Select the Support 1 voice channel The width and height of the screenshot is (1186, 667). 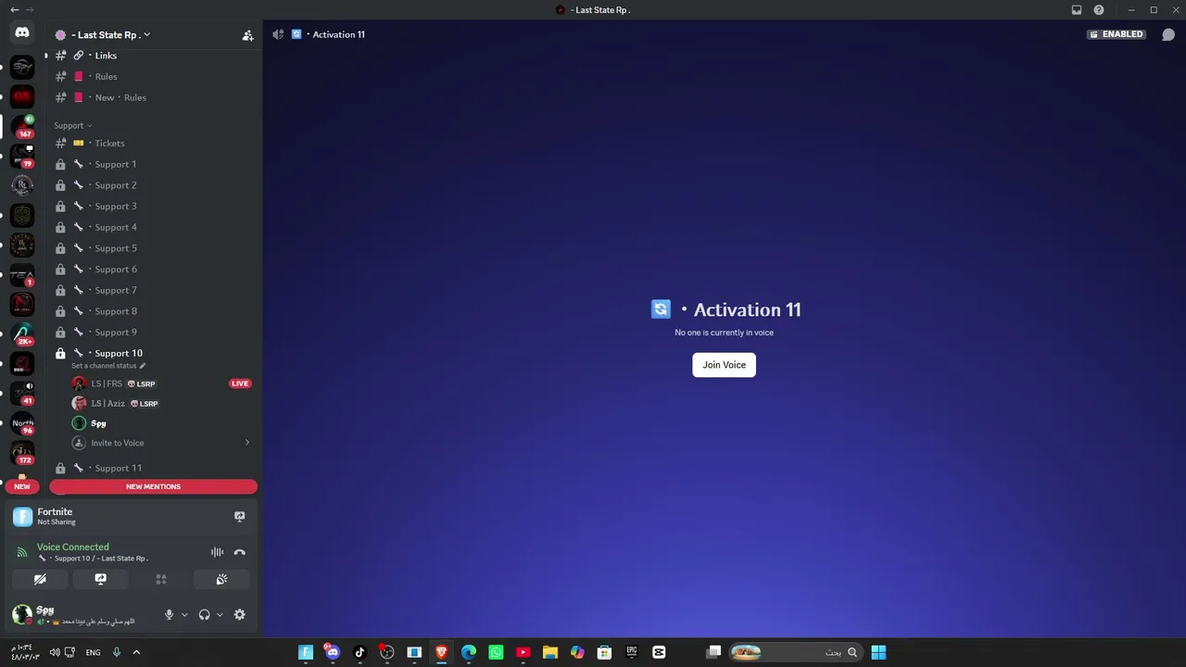153,165
